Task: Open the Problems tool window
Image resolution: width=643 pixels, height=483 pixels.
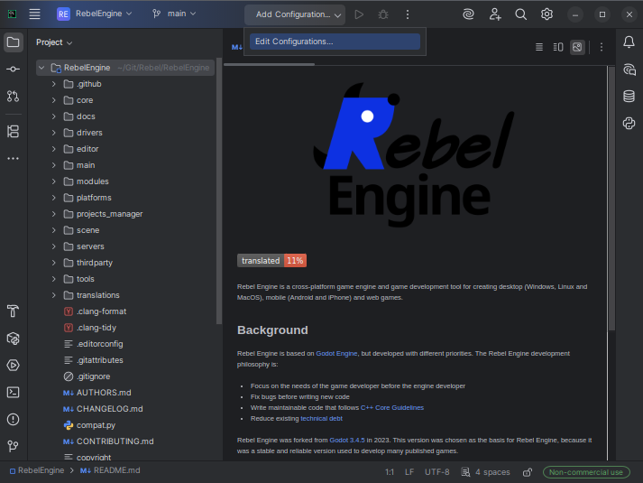Action: tap(14, 420)
